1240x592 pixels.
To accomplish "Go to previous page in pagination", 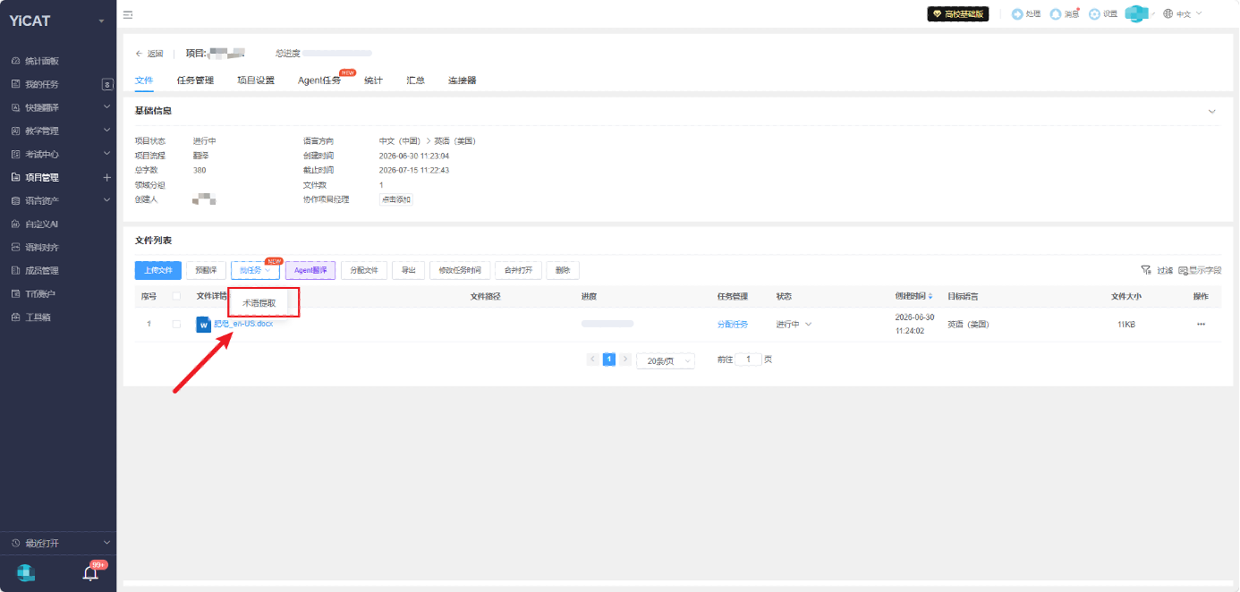I will click(x=592, y=359).
